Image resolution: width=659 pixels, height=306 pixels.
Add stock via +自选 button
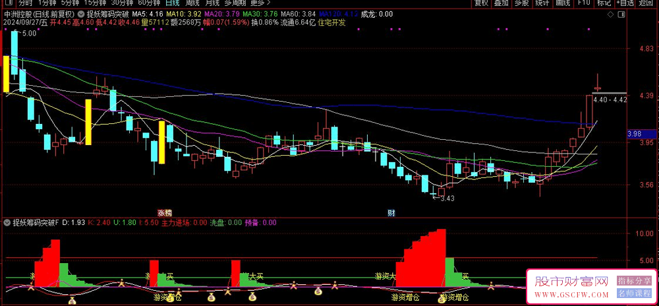click(623, 3)
